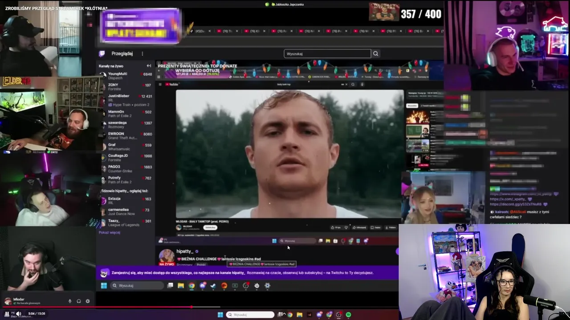Click the bottom taskbar Wyszukaj search box
The image size is (570, 320).
(x=250, y=315)
